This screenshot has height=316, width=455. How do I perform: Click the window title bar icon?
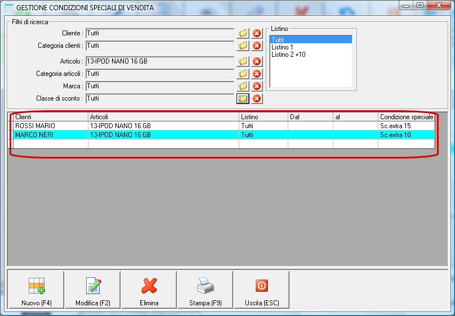point(9,7)
